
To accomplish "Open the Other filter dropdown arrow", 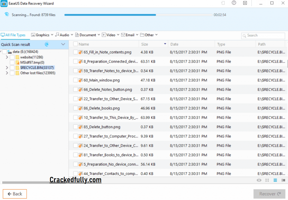I will click(156, 35).
